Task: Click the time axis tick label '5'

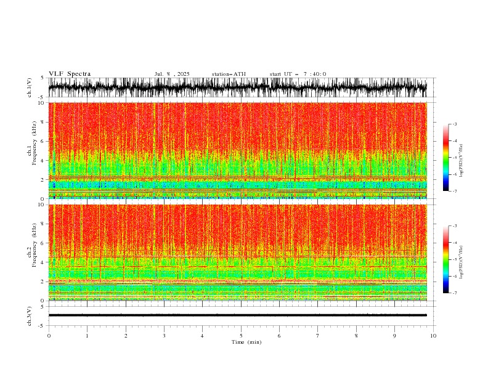Action: [x=241, y=336]
